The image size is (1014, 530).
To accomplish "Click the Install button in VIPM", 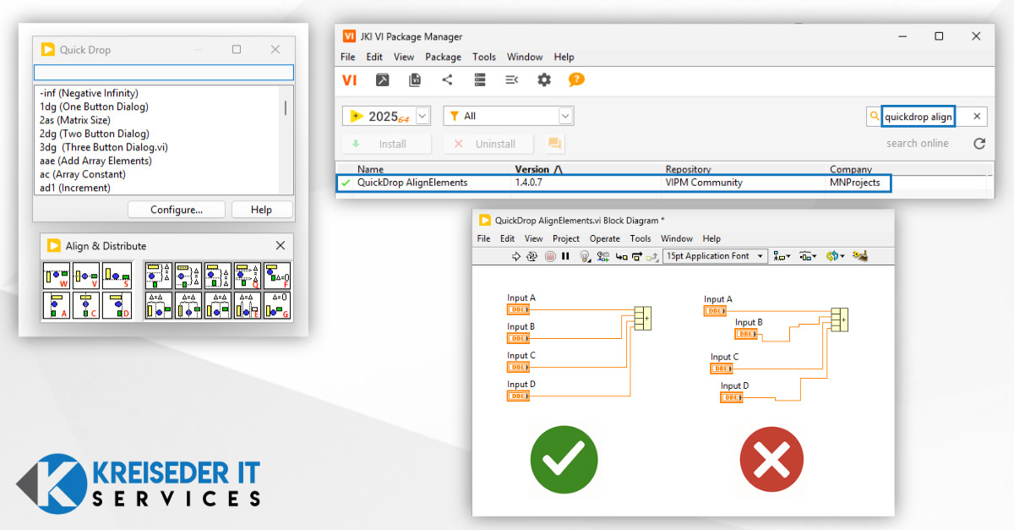I will (x=386, y=144).
